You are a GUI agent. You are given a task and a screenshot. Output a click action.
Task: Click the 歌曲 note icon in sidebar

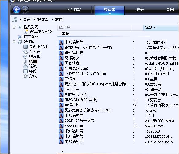coord(25,61)
